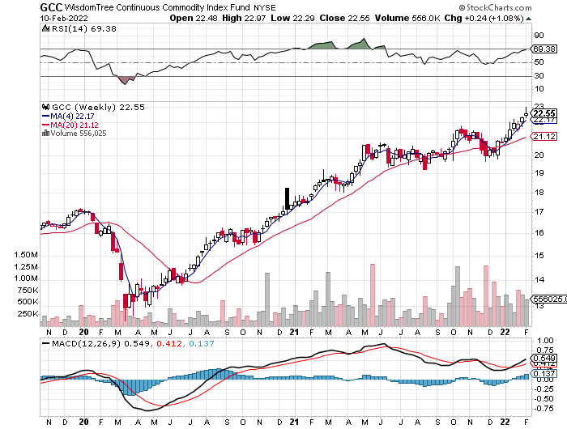Click the Open 22.48 value
Screen dimensions: 567x429
click(x=194, y=18)
